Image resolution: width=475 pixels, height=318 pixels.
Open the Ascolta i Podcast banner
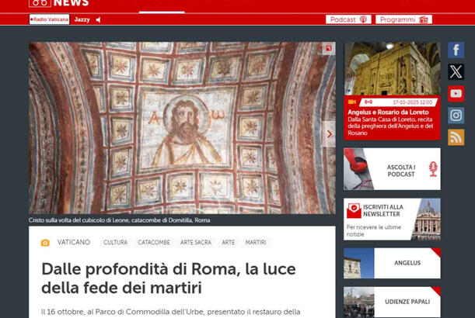[392, 169]
